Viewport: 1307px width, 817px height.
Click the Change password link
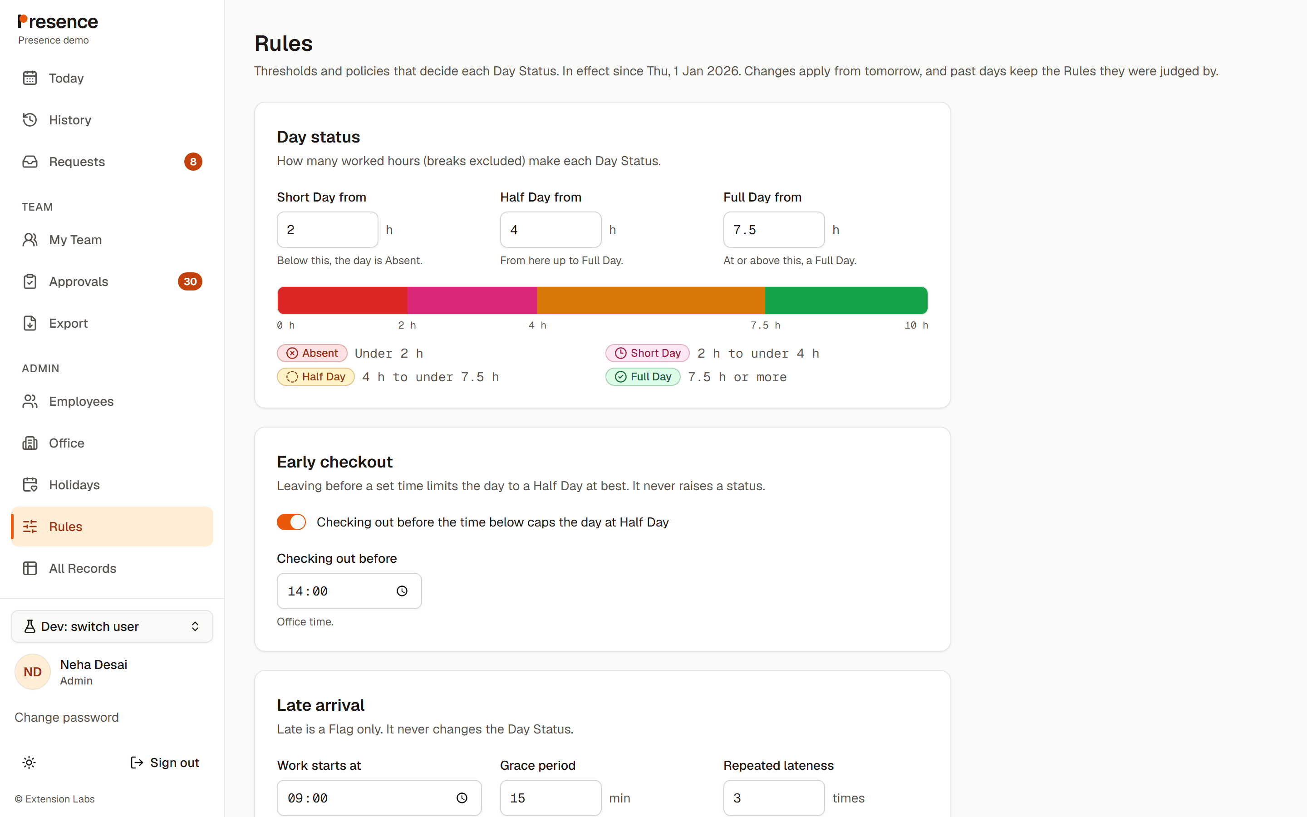[66, 717]
